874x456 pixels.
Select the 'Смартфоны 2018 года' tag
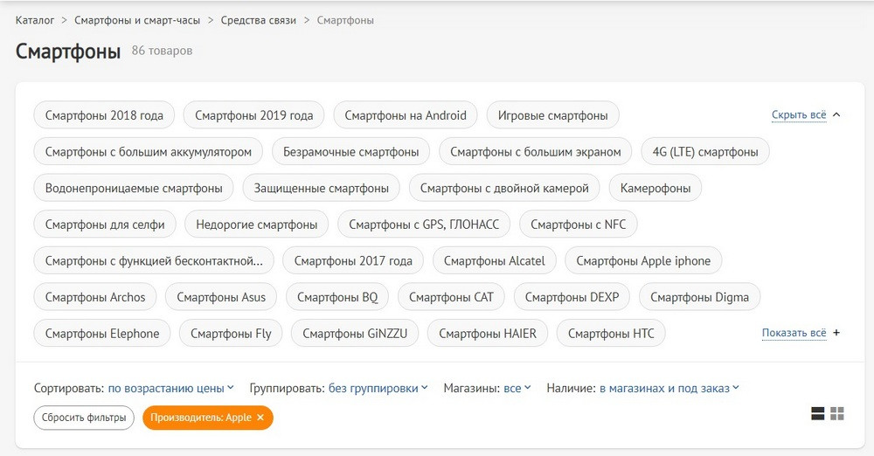[x=104, y=115]
